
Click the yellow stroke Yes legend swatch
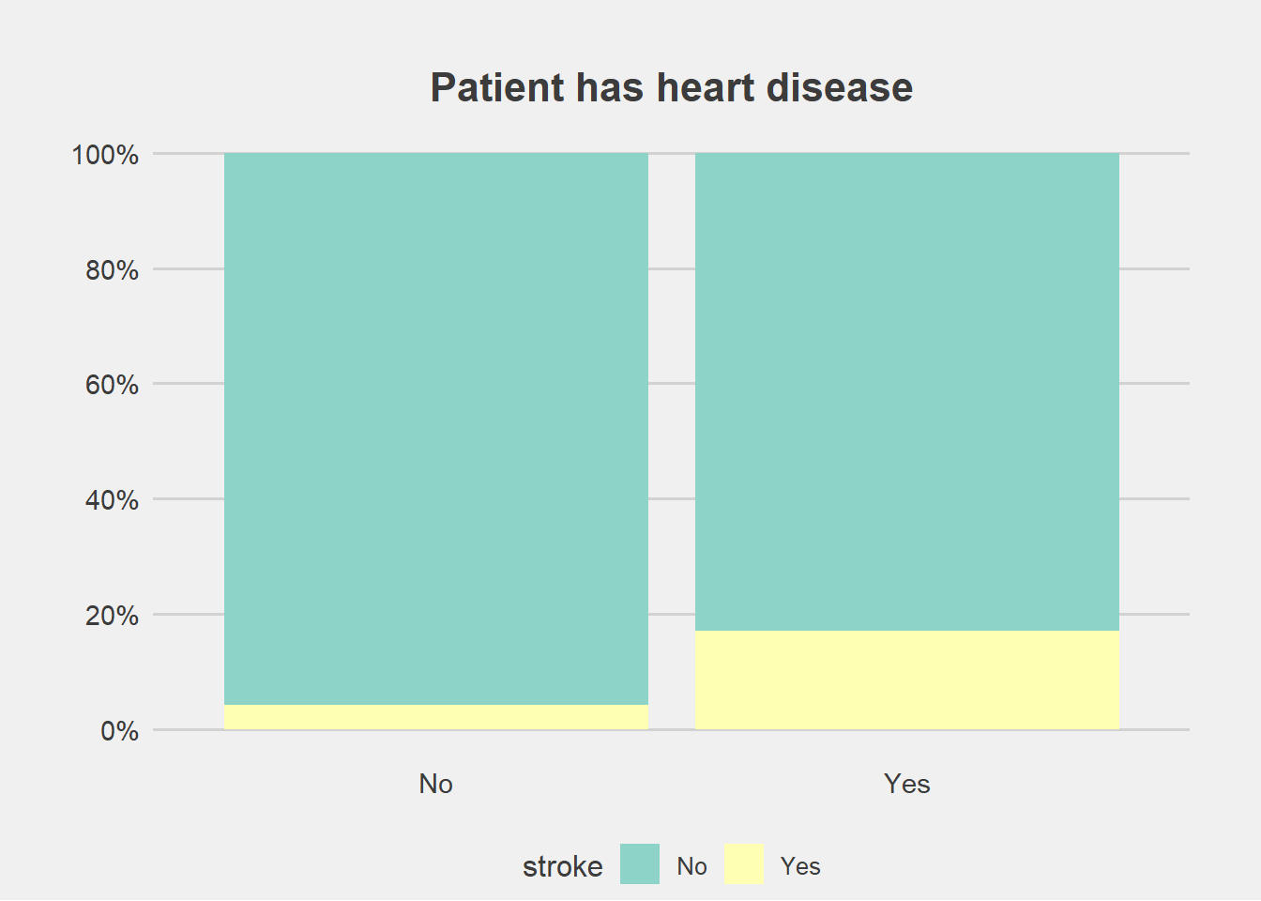(x=744, y=864)
